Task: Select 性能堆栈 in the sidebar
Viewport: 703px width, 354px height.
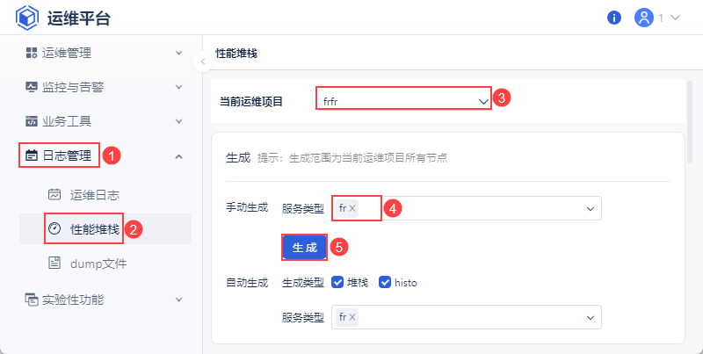Action: coord(95,228)
